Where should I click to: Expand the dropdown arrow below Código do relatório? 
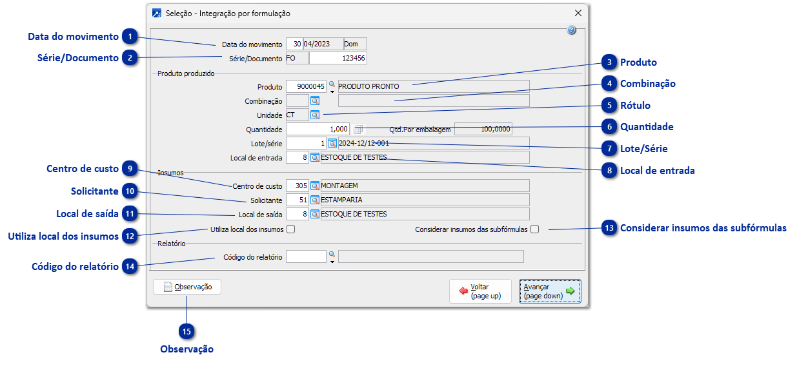click(x=332, y=262)
